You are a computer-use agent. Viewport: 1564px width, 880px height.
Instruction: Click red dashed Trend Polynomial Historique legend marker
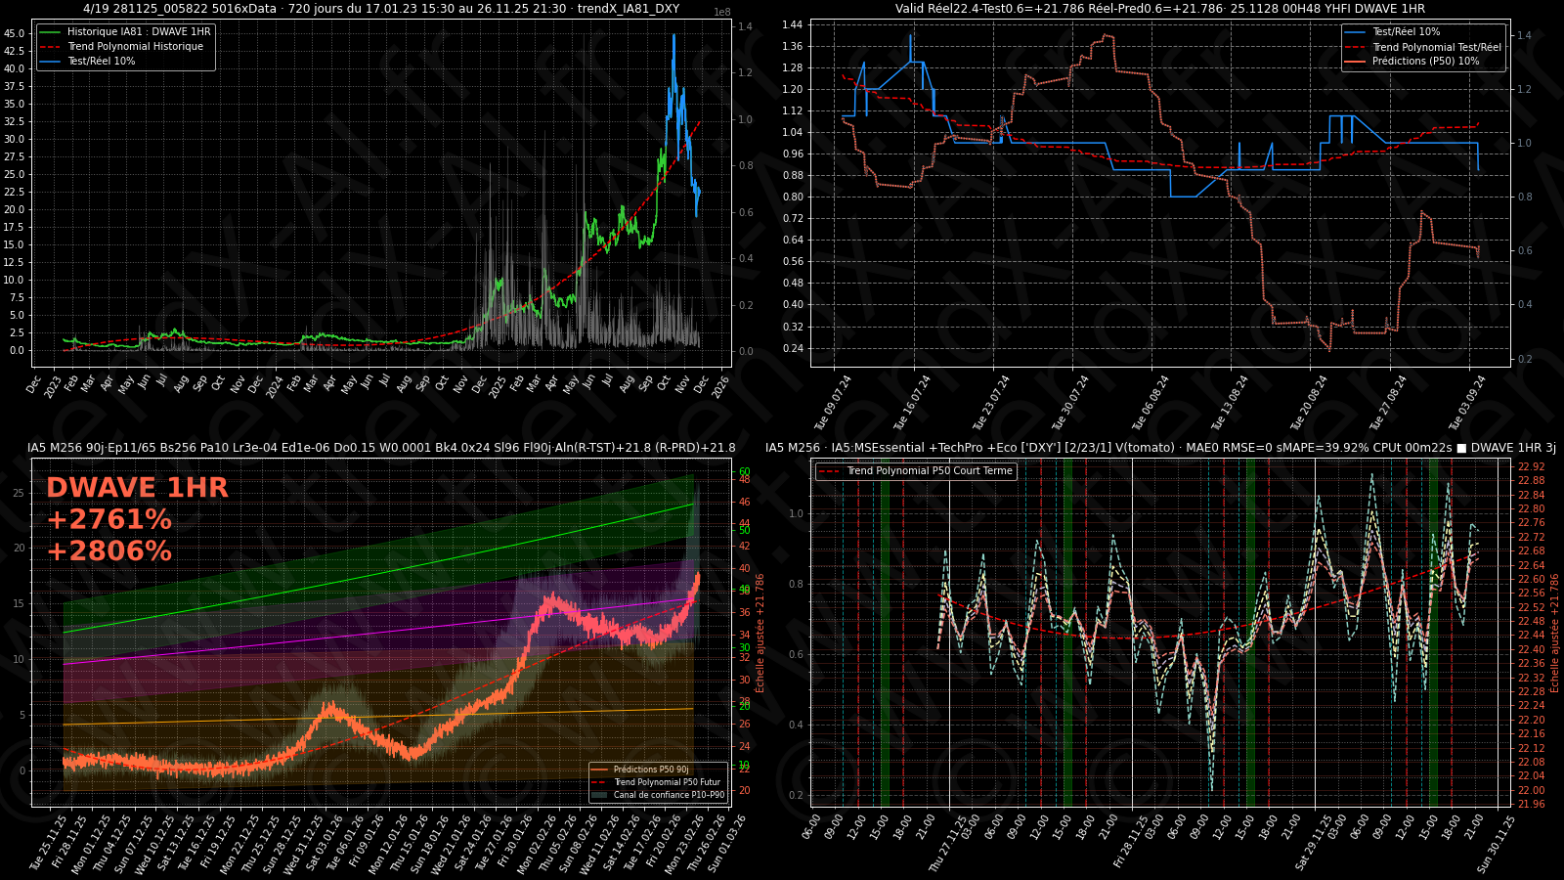point(49,47)
